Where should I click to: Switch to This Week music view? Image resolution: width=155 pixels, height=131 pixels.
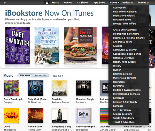25,76
